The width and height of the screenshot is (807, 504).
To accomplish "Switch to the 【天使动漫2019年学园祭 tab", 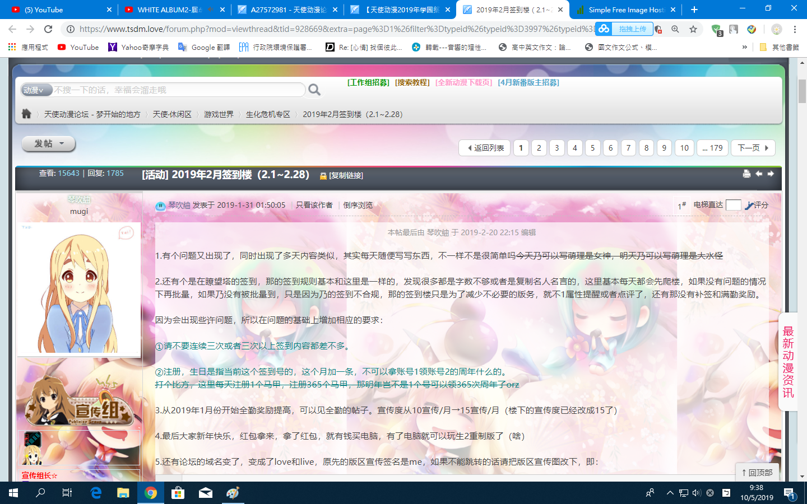I will (x=400, y=10).
